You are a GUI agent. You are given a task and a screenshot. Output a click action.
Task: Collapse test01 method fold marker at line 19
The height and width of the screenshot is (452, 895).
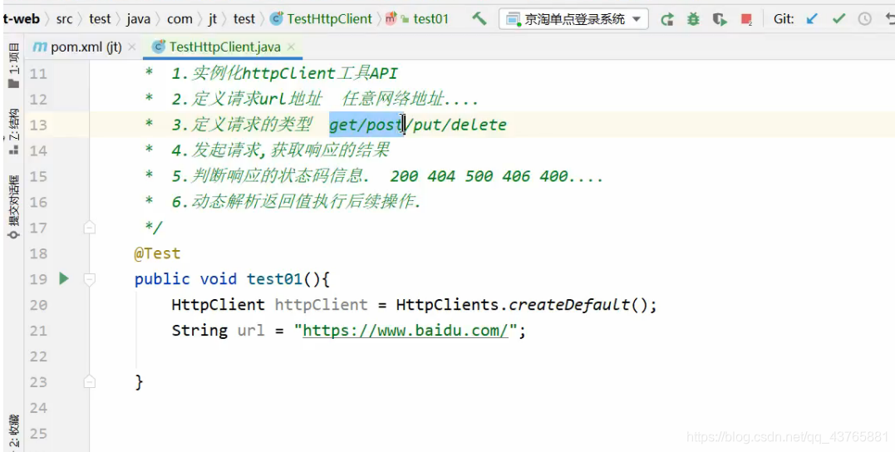tap(90, 279)
